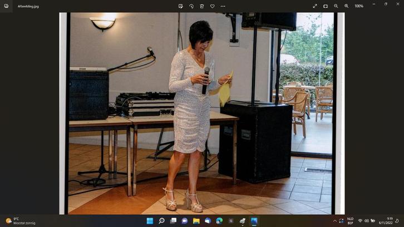Image resolution: width=404 pixels, height=227 pixels.
Task: Open taskbar Search
Action: pyautogui.click(x=161, y=221)
